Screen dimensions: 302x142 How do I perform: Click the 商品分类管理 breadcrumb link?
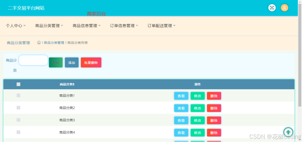tap(54, 43)
